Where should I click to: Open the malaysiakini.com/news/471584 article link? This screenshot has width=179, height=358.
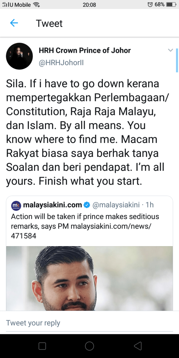click(x=81, y=231)
